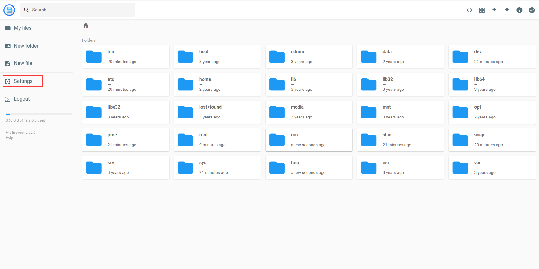Select the sys folder name
This screenshot has height=269, width=539.
(x=203, y=163)
